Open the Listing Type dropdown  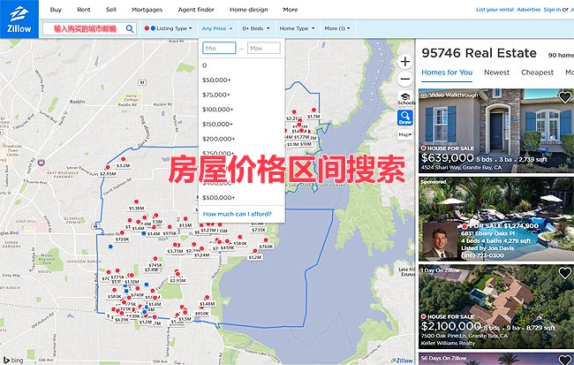point(168,28)
